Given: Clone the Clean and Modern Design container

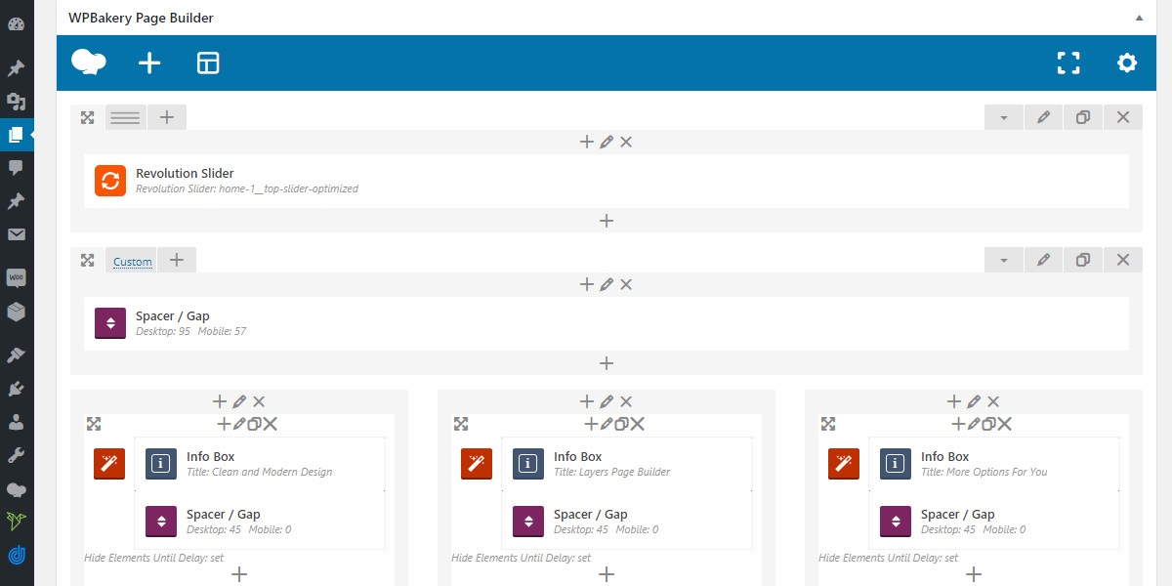Looking at the screenshot, I should point(254,424).
